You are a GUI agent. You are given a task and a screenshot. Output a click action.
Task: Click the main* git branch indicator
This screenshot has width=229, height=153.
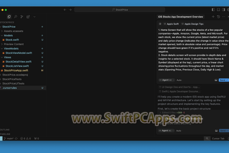(9, 139)
